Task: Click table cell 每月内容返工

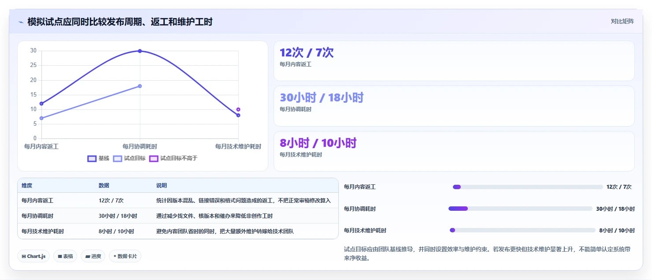Action: 37,200
